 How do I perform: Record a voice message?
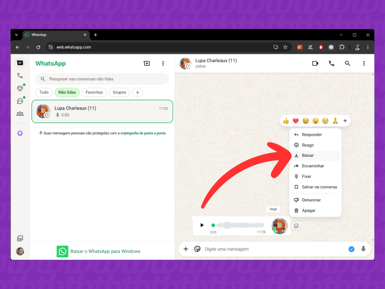[364, 249]
